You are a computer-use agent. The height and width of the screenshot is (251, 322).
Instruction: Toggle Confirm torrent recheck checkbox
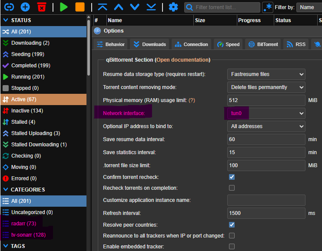tap(232, 177)
